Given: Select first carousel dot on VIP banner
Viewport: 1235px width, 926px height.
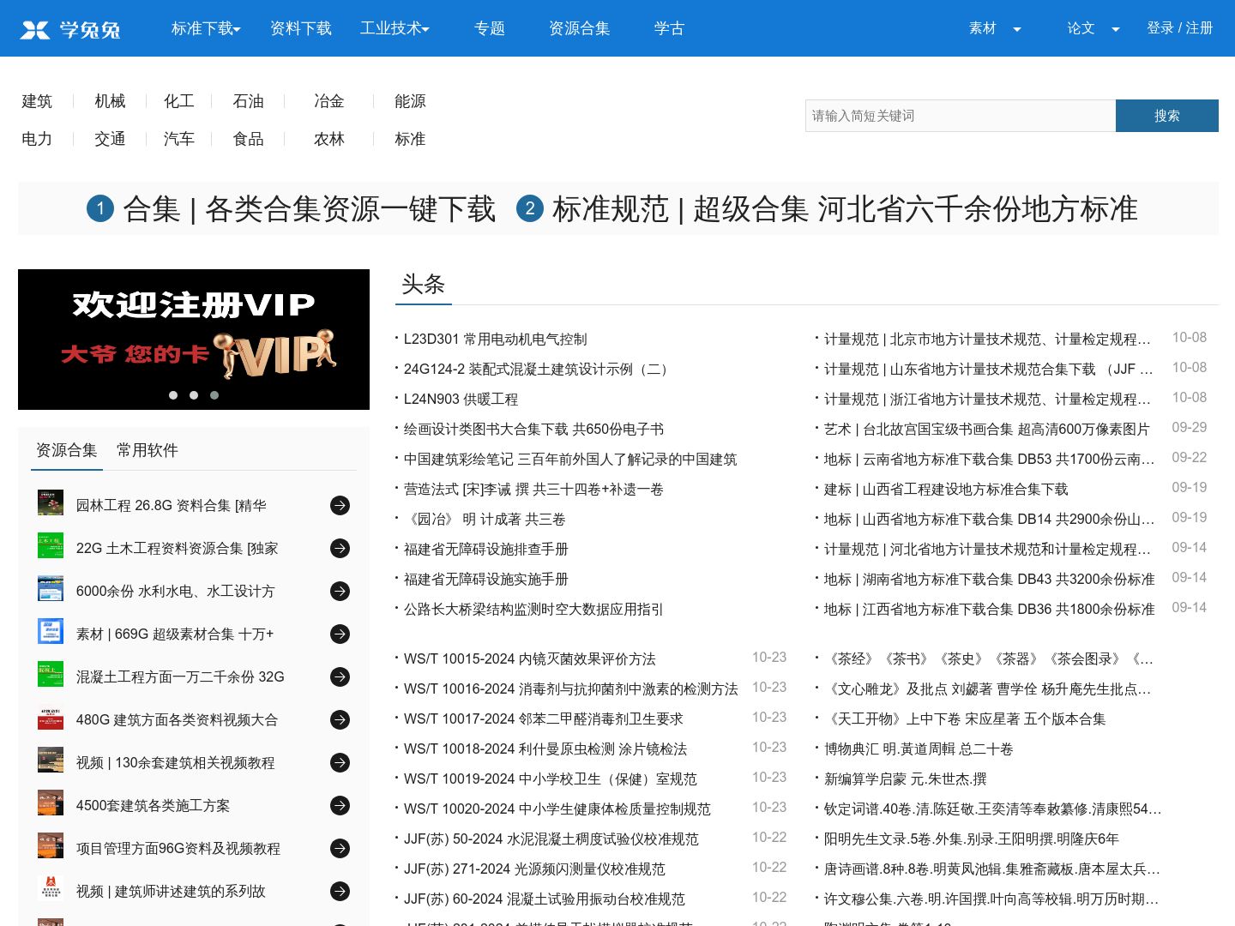Looking at the screenshot, I should coord(173,395).
